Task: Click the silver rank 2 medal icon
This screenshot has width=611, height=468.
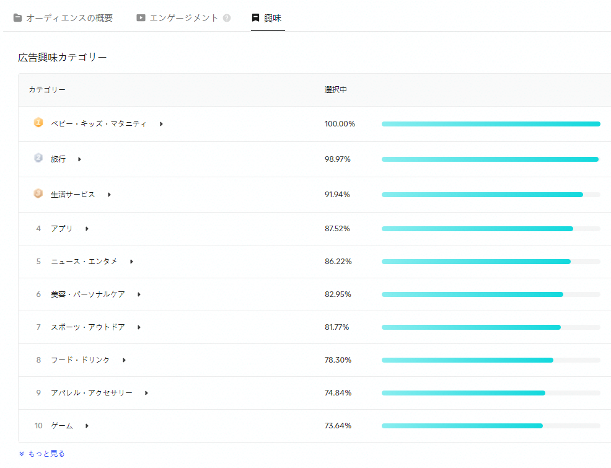Action: coord(38,158)
